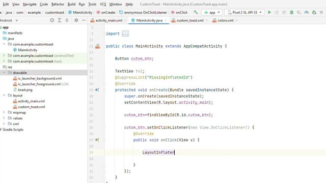Open the Pixel 2 XL API 33 device dropdown
326x183 pixels.
click(x=244, y=12)
